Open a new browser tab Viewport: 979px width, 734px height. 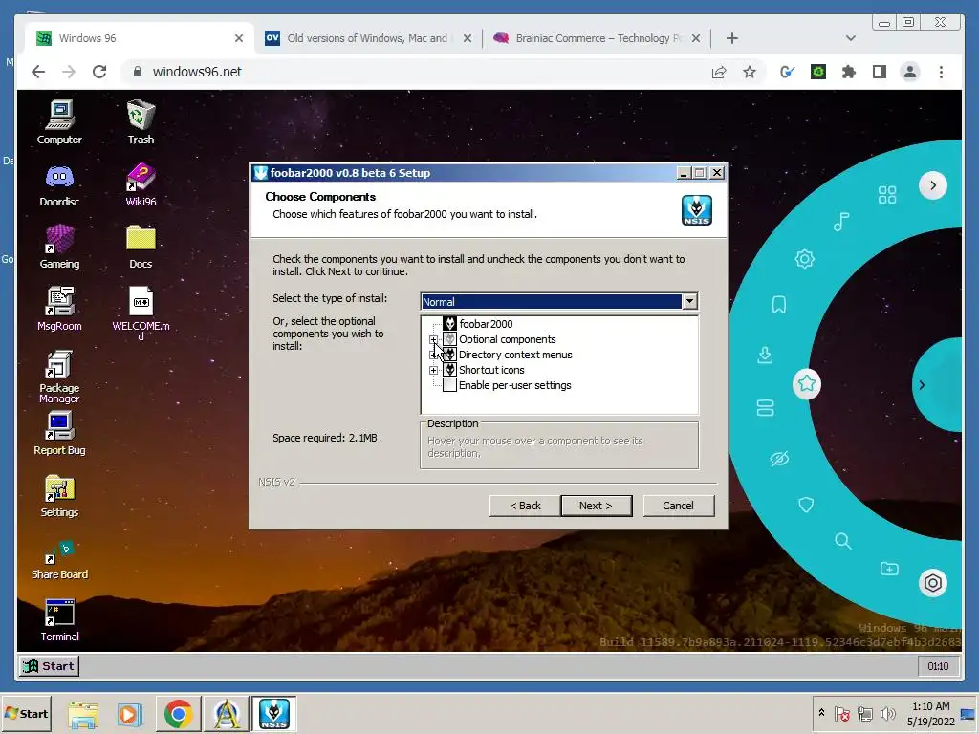(x=732, y=38)
